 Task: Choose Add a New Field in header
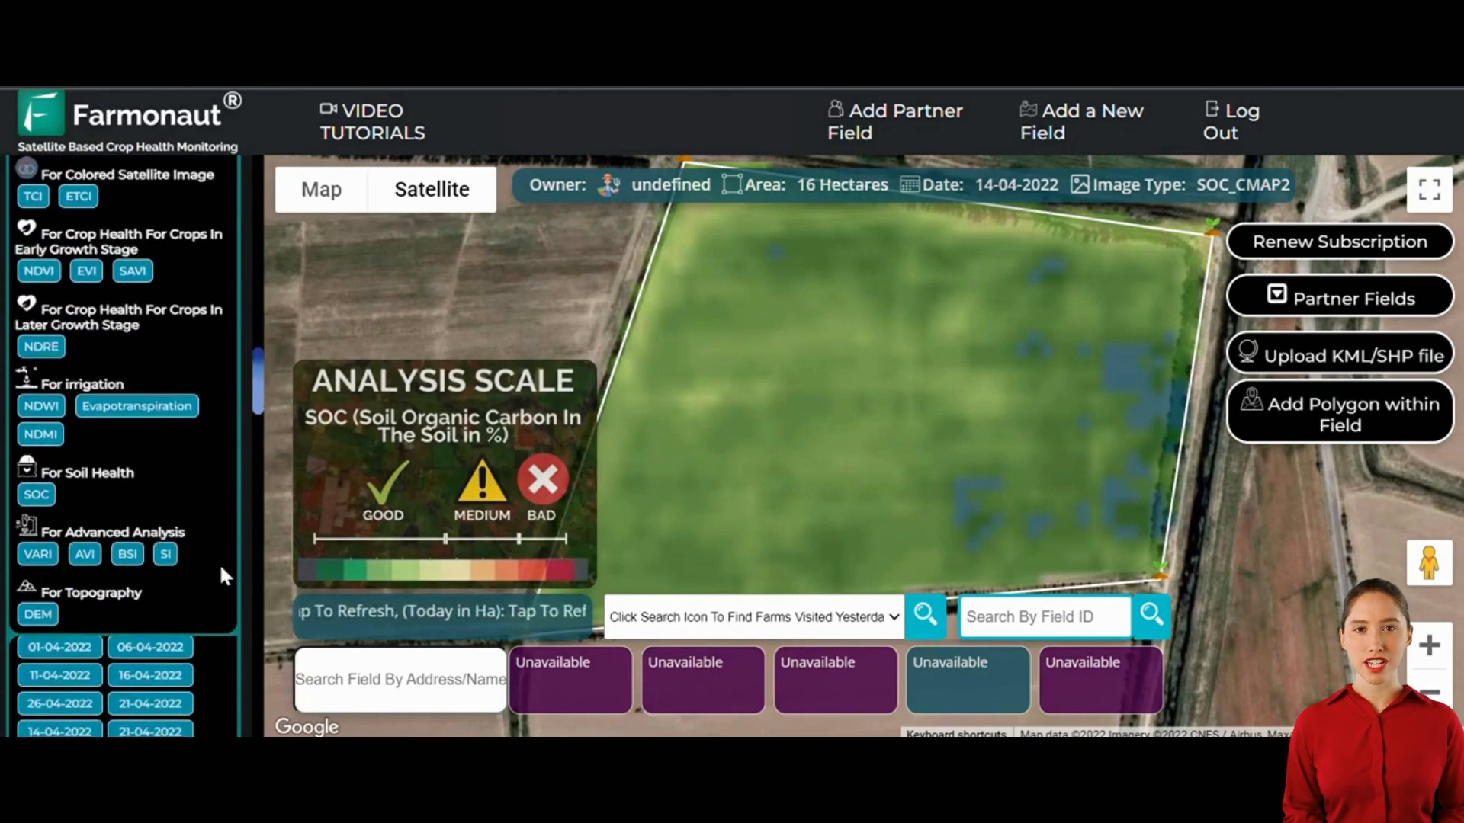click(1081, 121)
